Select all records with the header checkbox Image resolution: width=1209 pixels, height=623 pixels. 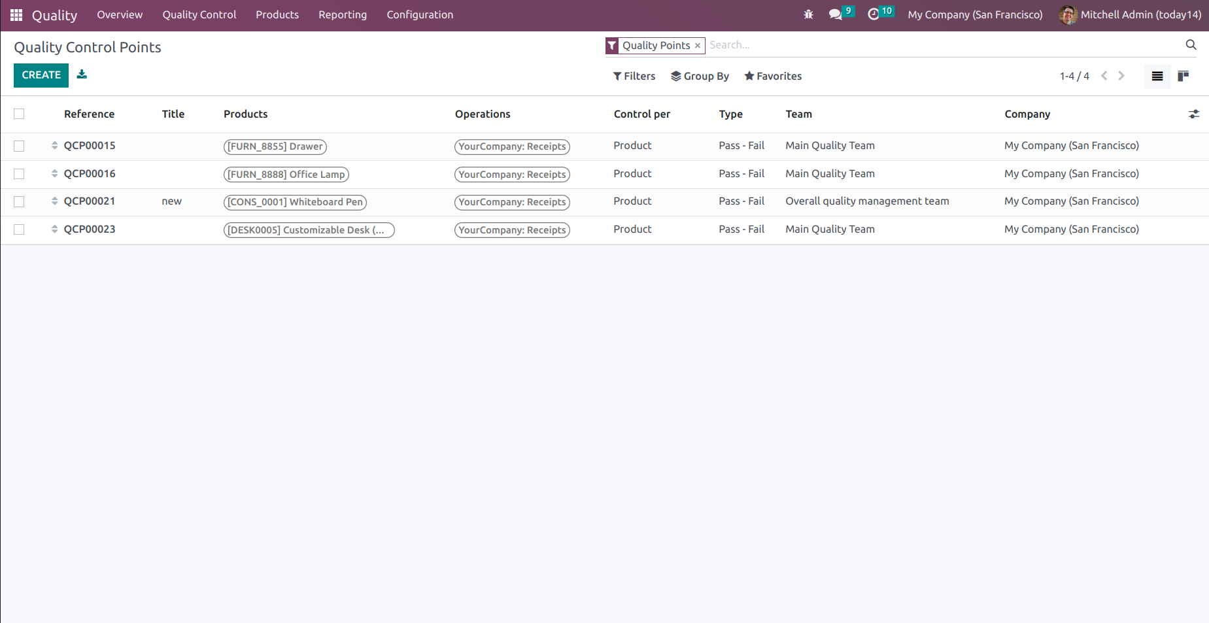19,113
